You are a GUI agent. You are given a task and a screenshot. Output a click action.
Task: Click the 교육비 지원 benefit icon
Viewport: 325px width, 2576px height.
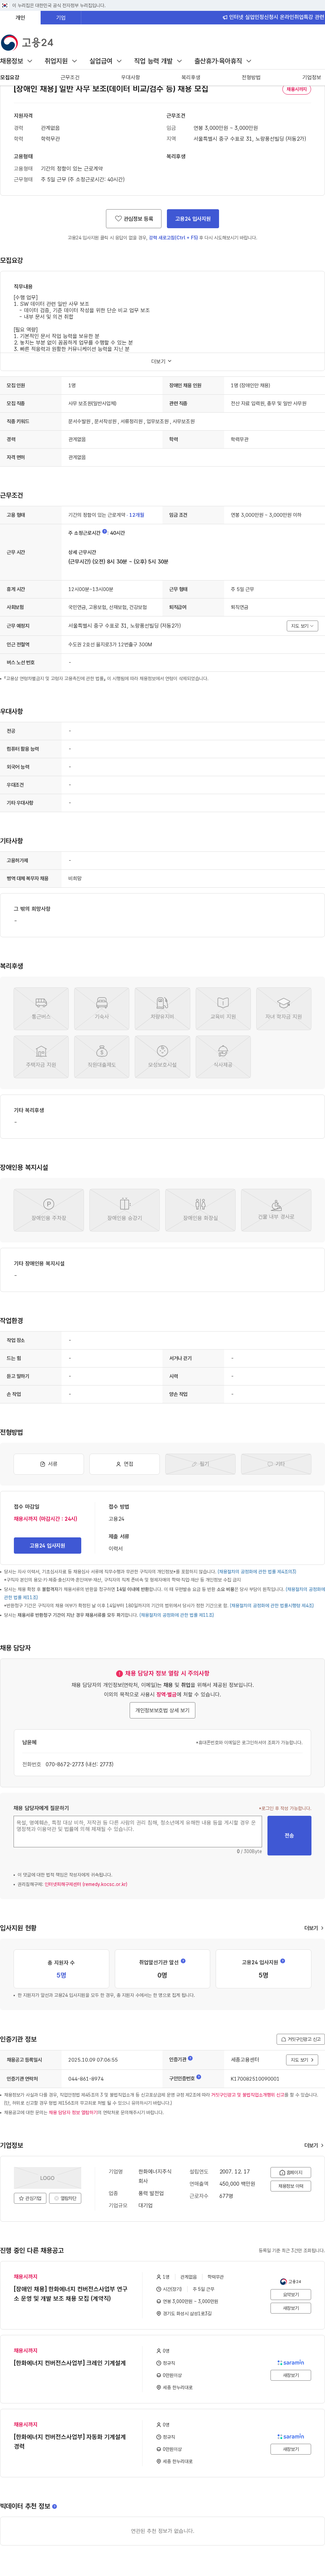(223, 1008)
